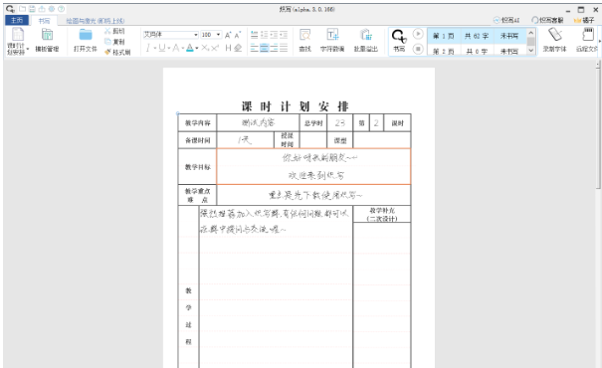Viewport: 602px width, 368px height.
Task: Click the eraser clear-format icon
Action: click(238, 48)
